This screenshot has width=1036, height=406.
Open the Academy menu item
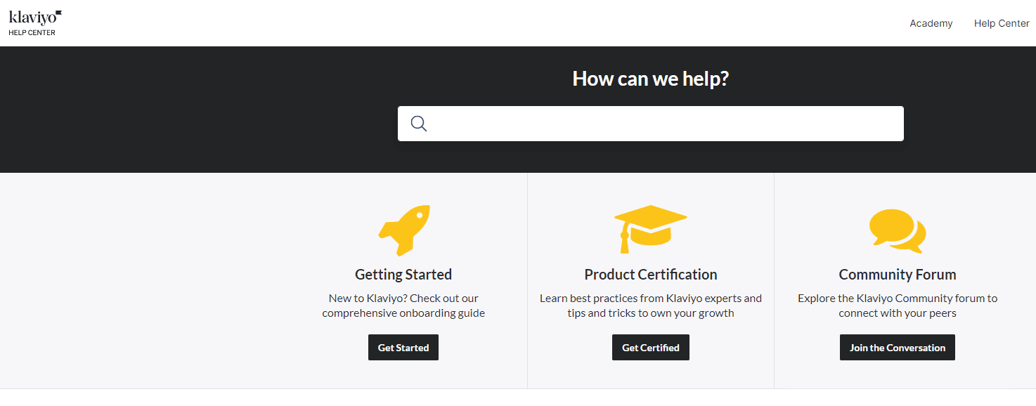931,23
